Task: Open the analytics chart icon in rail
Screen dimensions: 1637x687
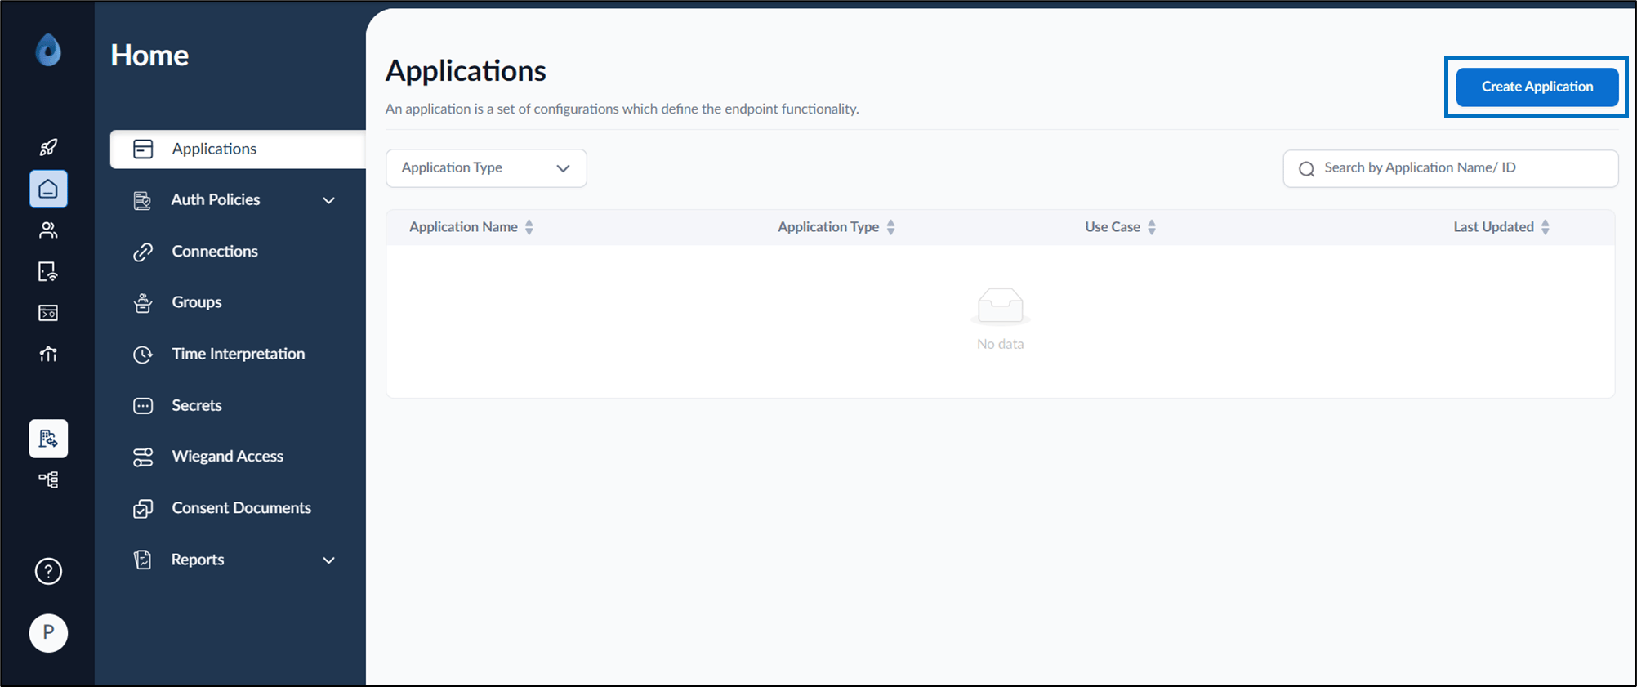Action: [48, 354]
